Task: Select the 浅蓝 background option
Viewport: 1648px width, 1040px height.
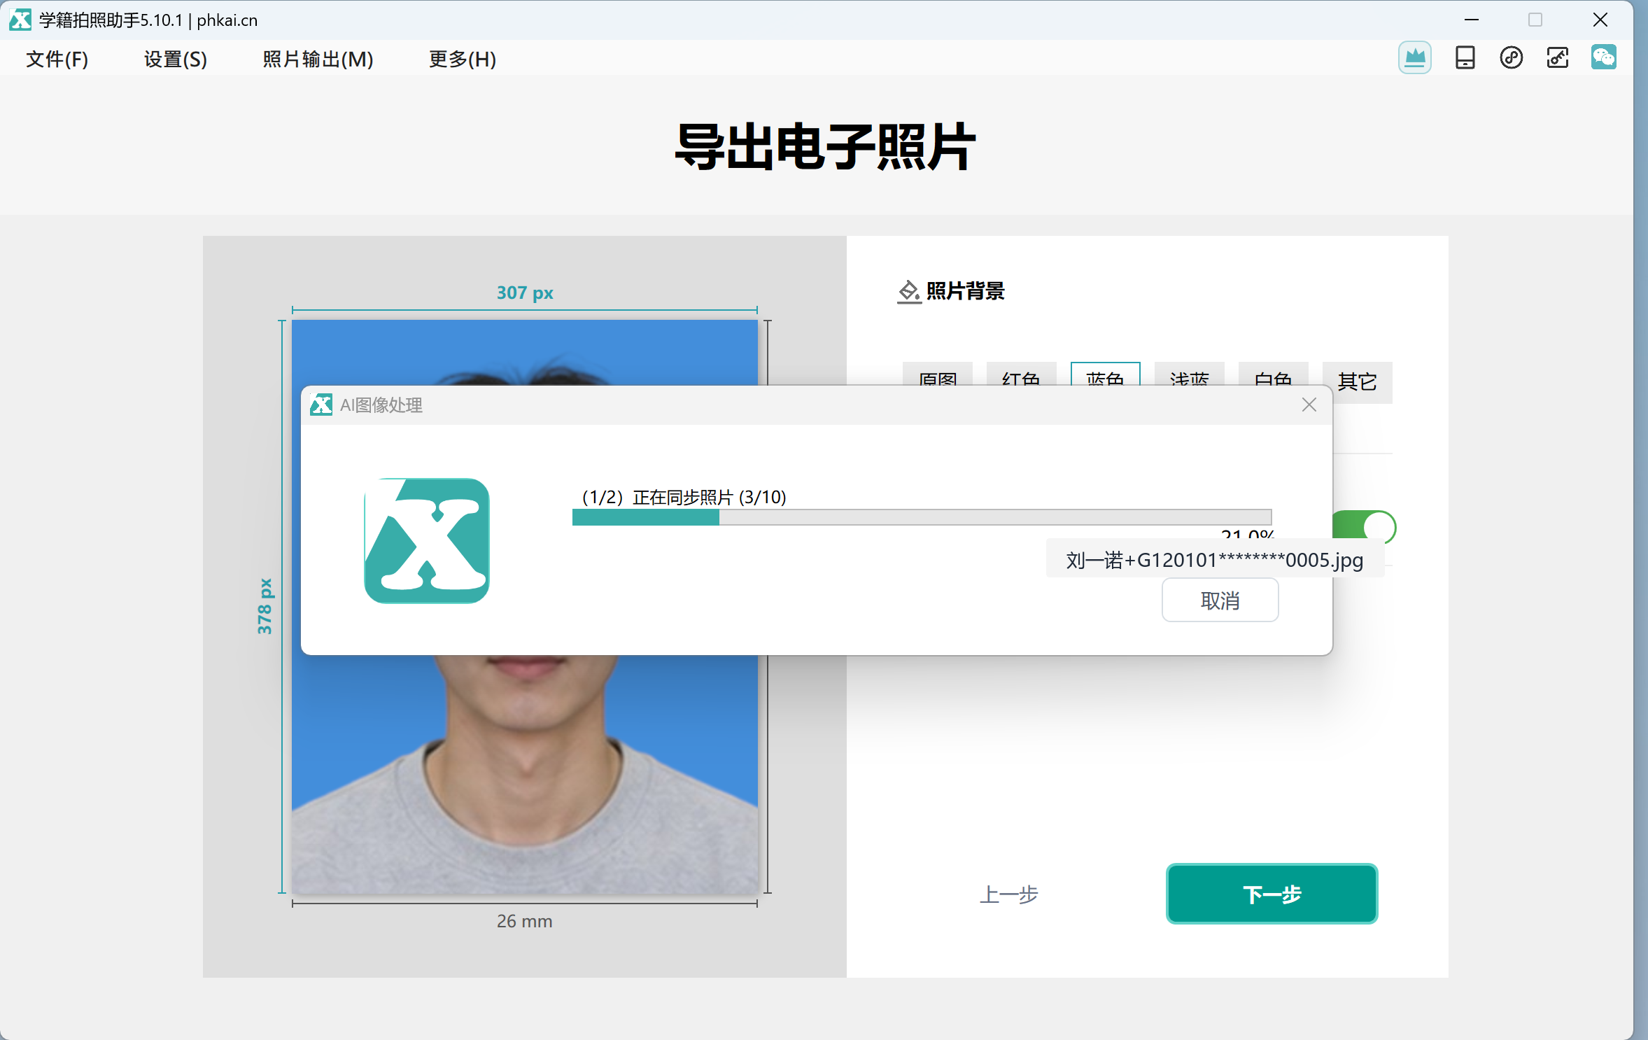Action: (x=1189, y=374)
